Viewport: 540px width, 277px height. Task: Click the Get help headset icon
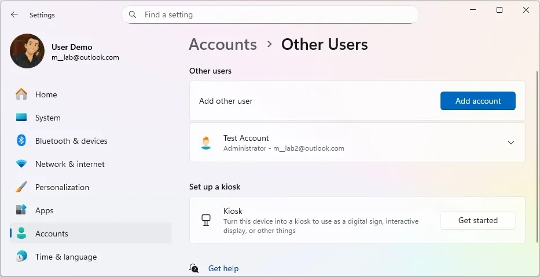194,268
